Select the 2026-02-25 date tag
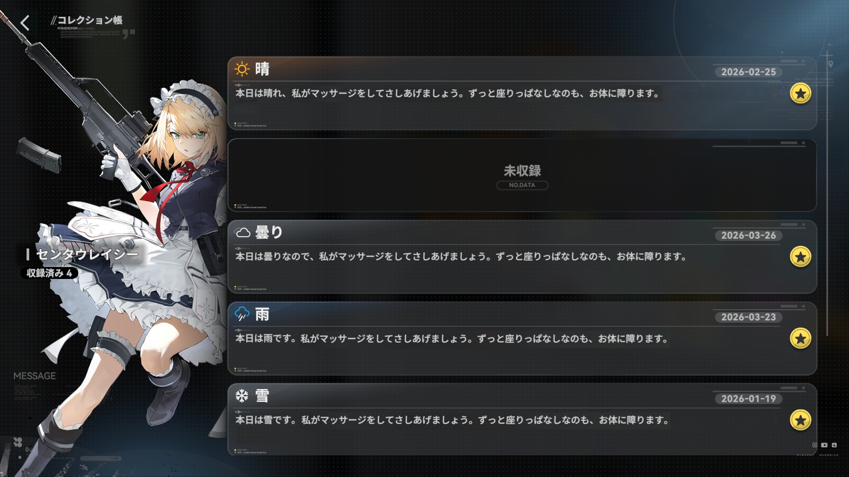Image resolution: width=849 pixels, height=477 pixels. (749, 72)
